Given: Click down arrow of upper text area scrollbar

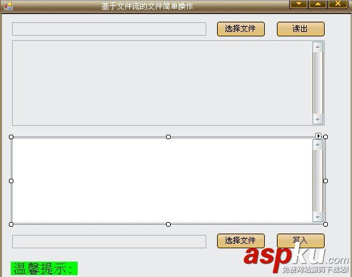Looking at the screenshot, I should pos(318,119).
